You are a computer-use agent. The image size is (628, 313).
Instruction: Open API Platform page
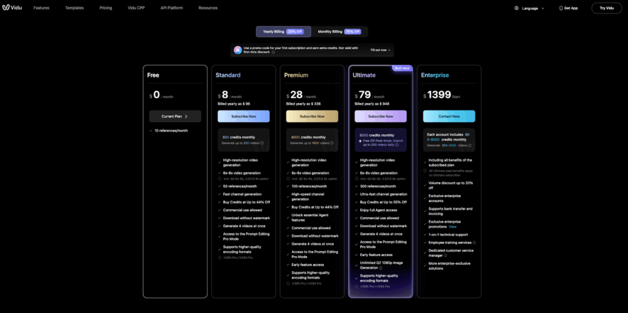(172, 8)
